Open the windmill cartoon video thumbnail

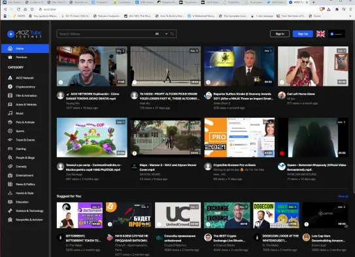(92, 137)
